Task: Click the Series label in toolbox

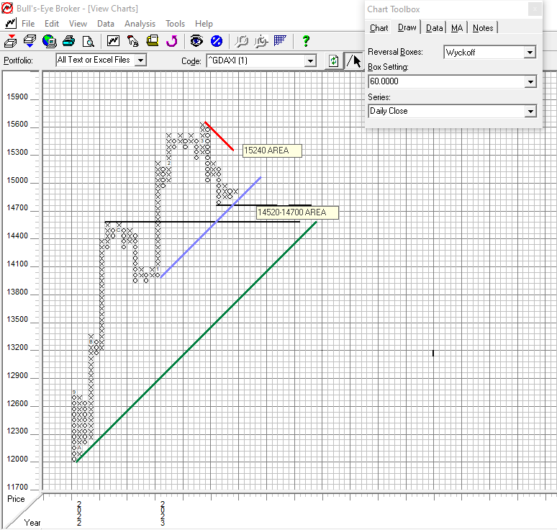Action: point(379,97)
